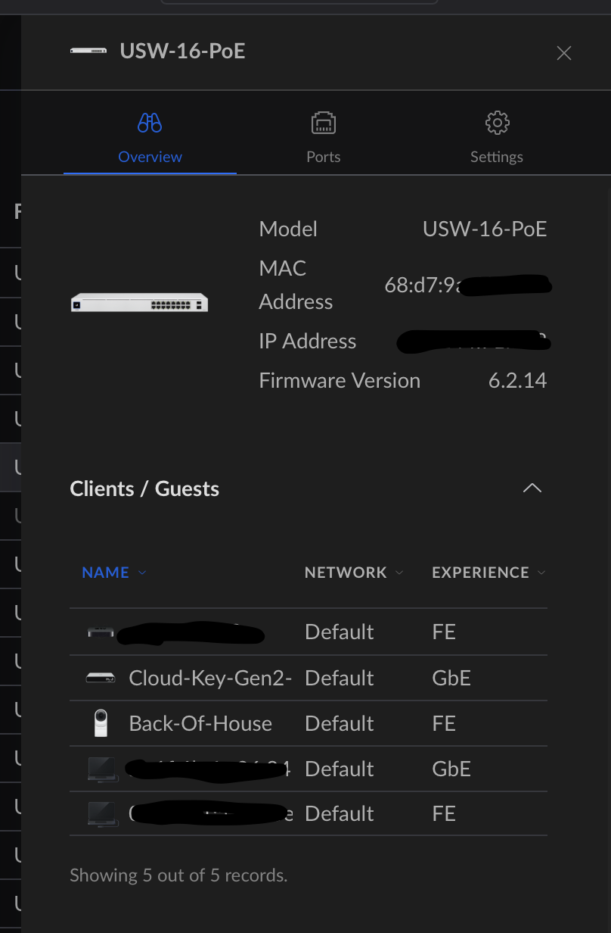Select the Overview tab label
The height and width of the screenshot is (933, 611).
click(x=150, y=157)
